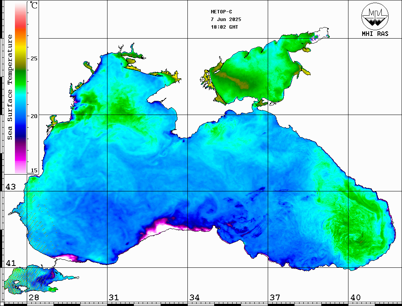Click the longitude label '28'
Viewport: 402px width, 306px height.
pos(34,298)
